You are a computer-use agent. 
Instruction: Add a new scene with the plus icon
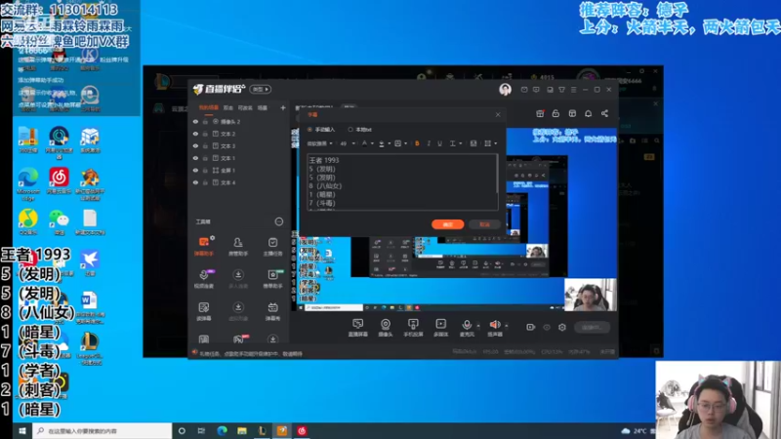283,107
